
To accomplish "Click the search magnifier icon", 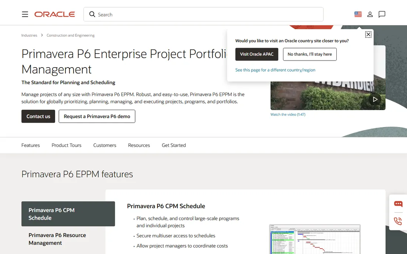I will [92, 14].
